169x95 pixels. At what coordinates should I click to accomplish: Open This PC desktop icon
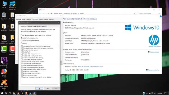click(4, 5)
